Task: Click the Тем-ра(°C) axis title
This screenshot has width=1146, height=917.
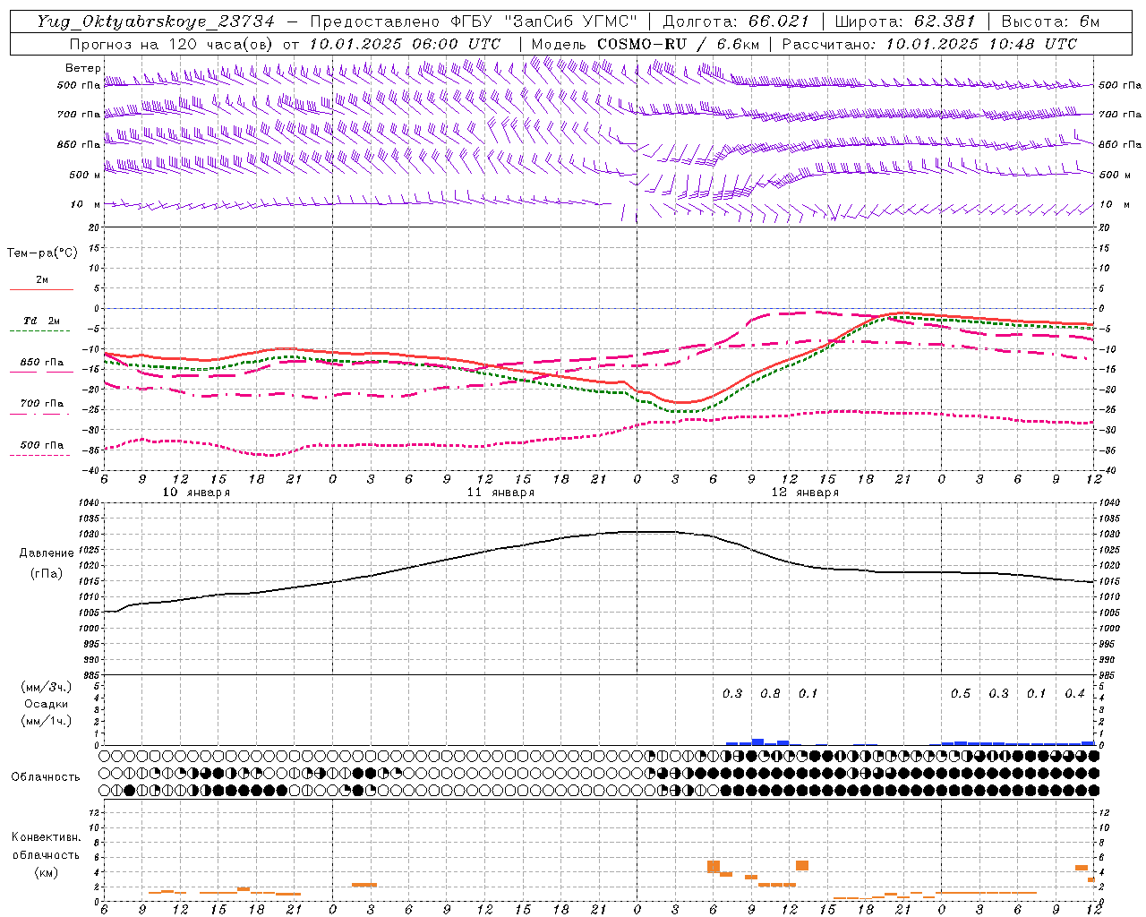Action: (42, 253)
